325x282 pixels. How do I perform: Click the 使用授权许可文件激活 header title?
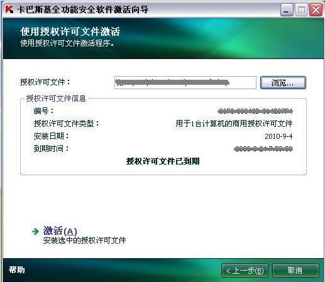pos(70,31)
